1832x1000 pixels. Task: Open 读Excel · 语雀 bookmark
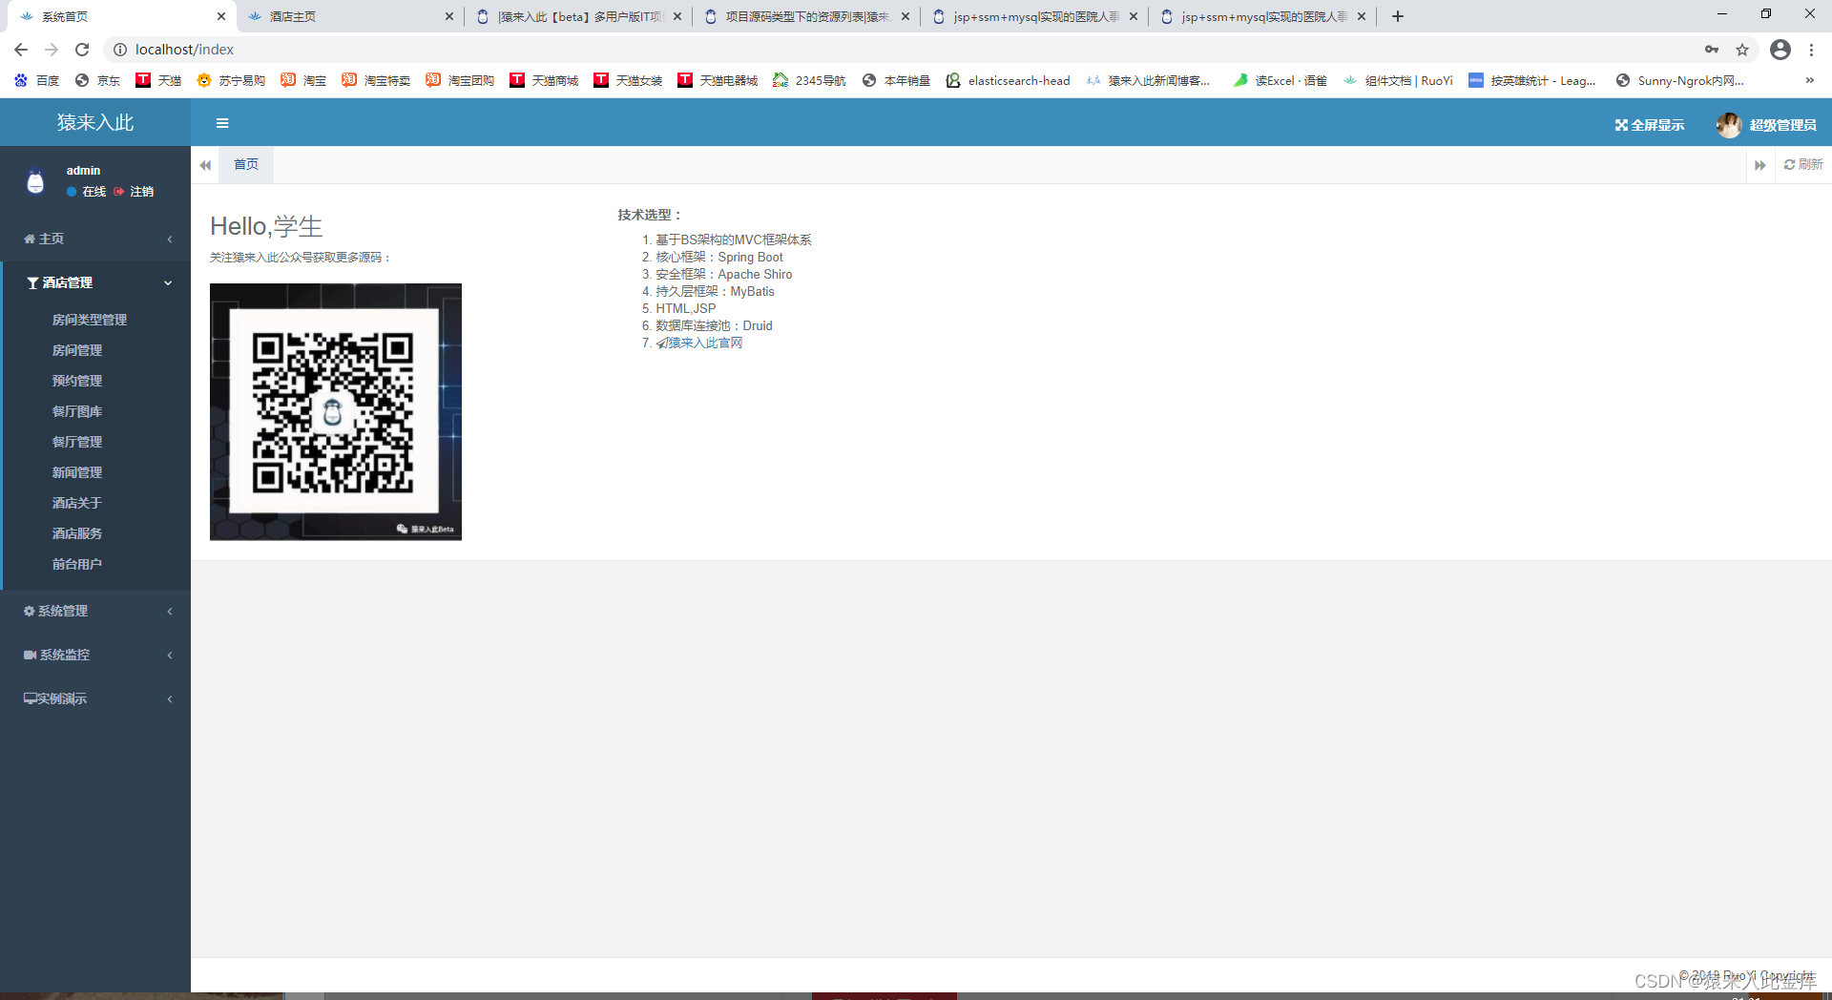(1280, 81)
